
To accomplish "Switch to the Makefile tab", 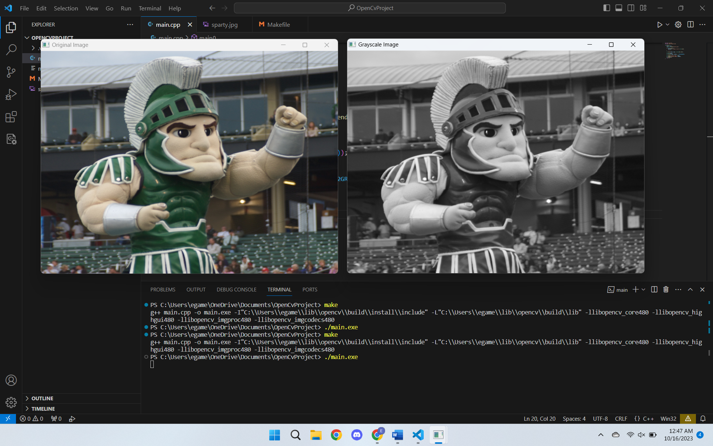I will point(278,25).
